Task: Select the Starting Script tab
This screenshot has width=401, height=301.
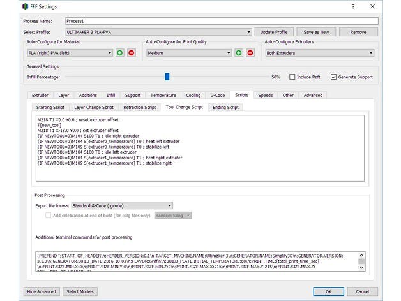Action: click(x=50, y=107)
